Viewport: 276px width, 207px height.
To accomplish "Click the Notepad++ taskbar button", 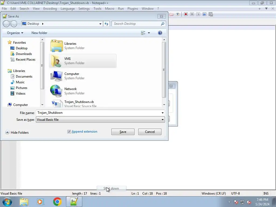I will click(74, 202).
